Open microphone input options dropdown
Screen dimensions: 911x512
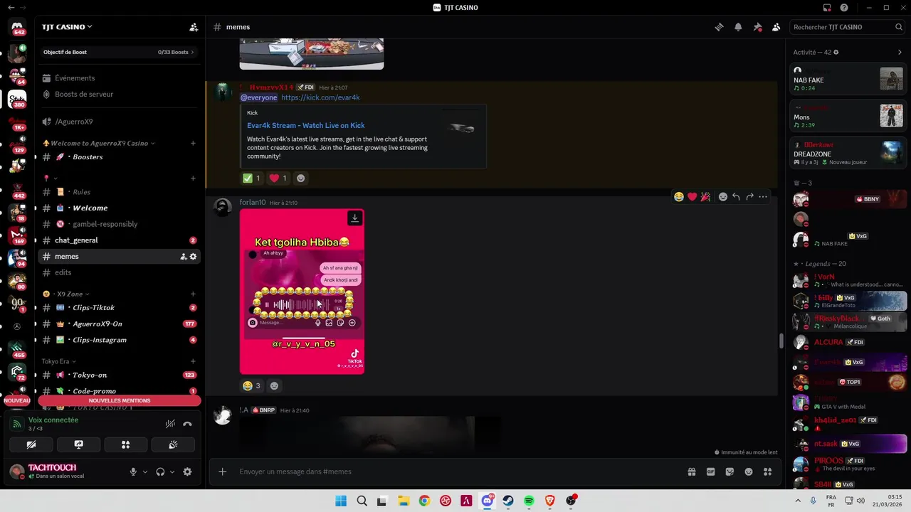click(x=144, y=471)
